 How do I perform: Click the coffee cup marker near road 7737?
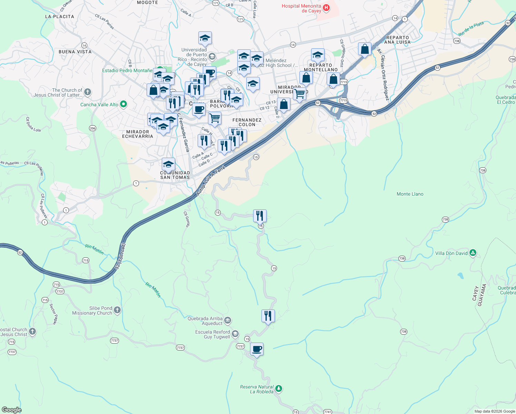pos(257,349)
